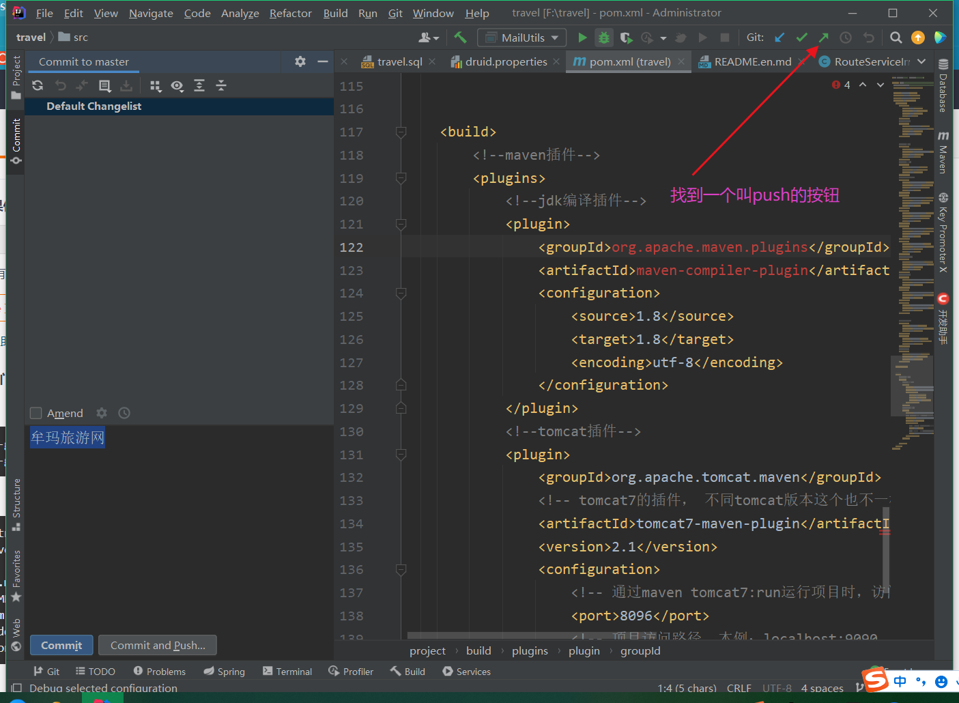Image resolution: width=959 pixels, height=703 pixels.
Task: Open the Database side panel
Action: 943,86
